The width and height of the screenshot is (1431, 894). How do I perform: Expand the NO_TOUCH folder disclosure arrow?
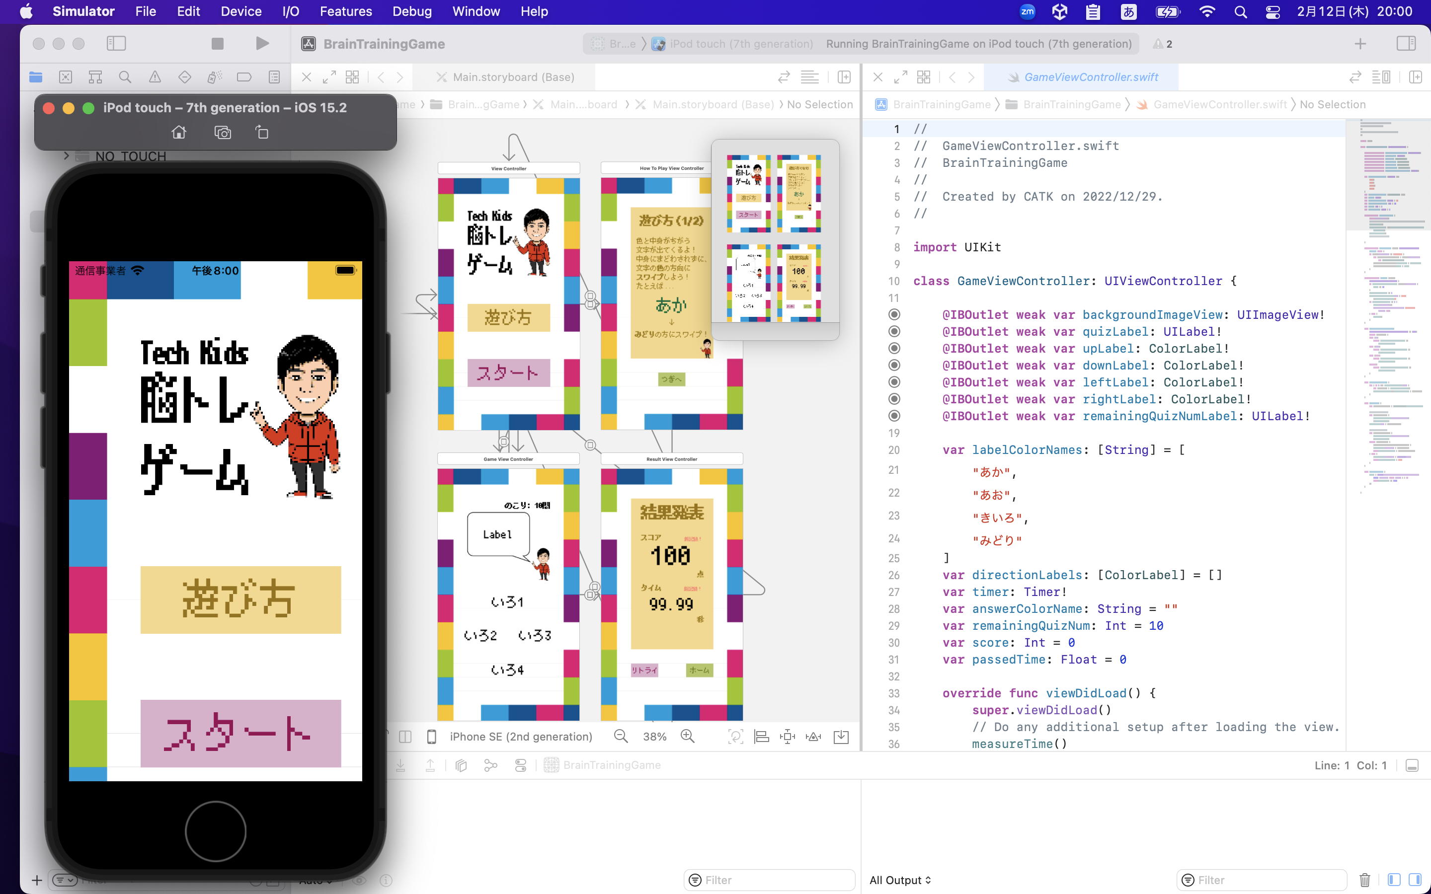(x=66, y=156)
